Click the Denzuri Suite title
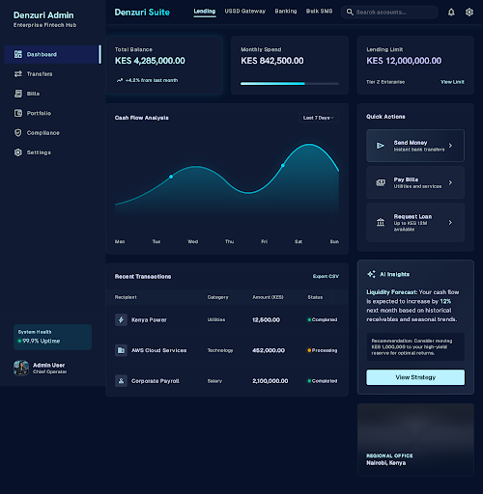Viewport: 483px width, 494px height. (x=142, y=13)
